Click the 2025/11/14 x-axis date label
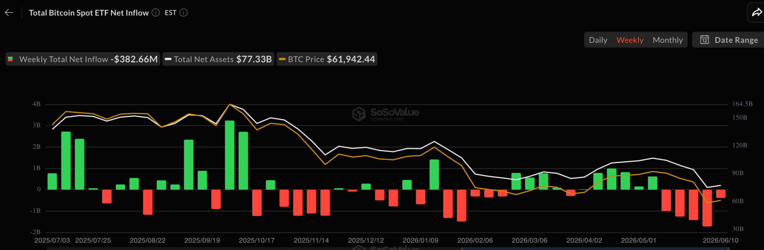 [311, 240]
